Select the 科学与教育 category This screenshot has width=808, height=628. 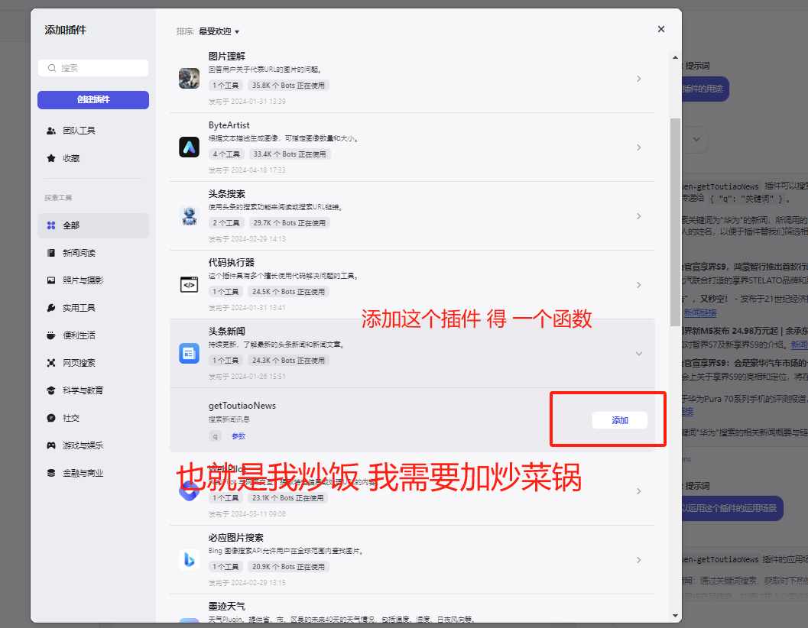point(93,390)
